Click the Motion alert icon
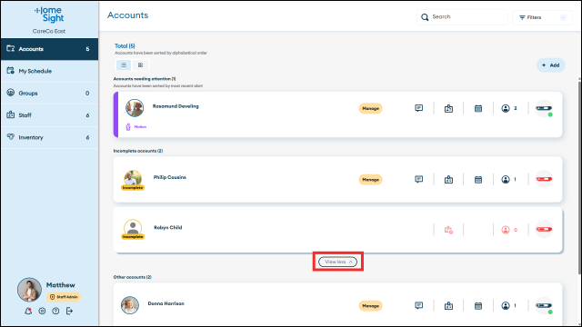This screenshot has height=327, width=582. 128,127
